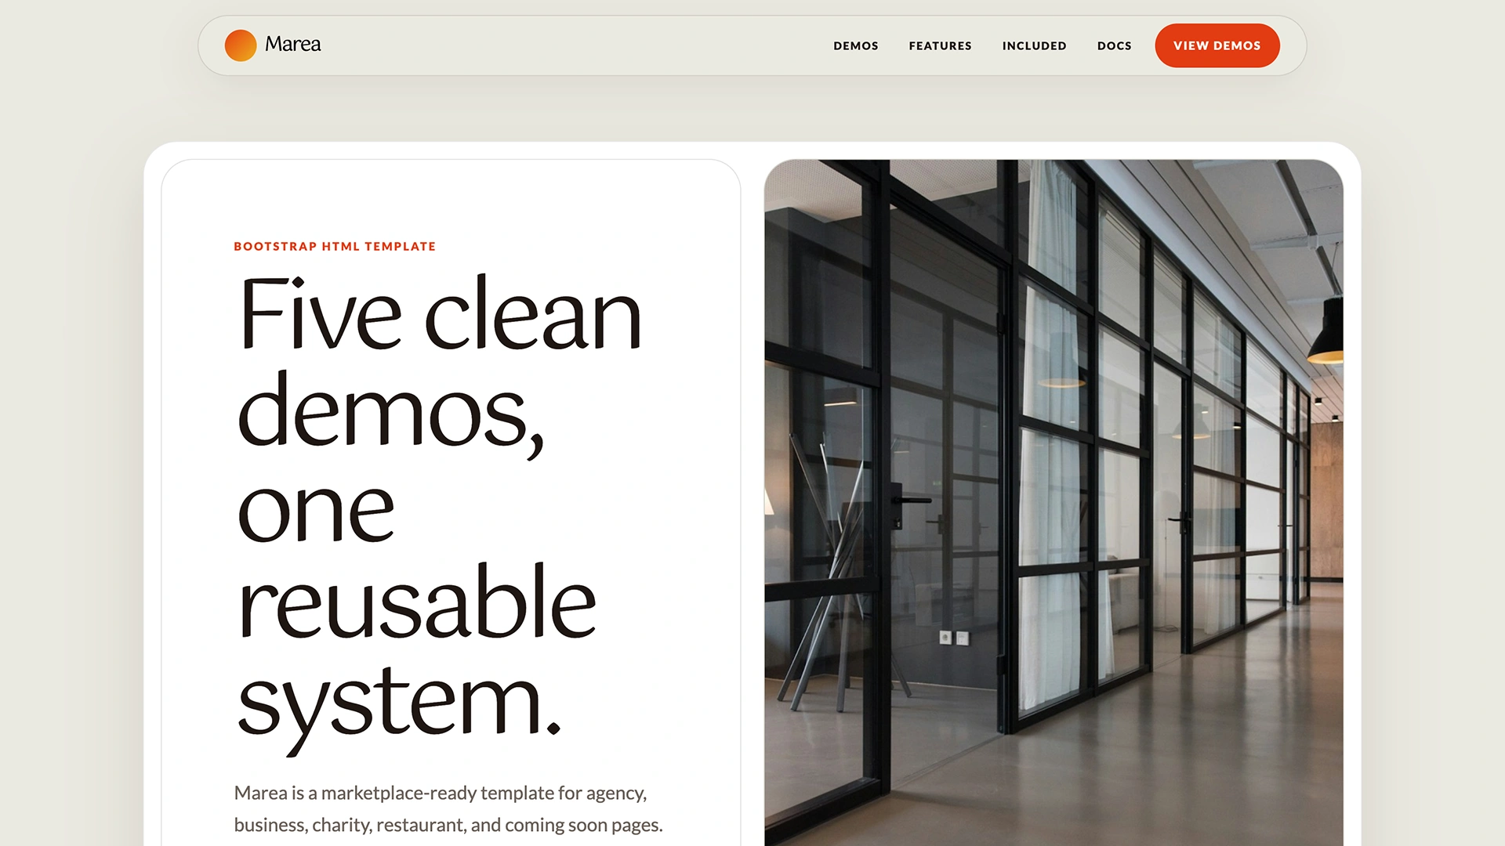
Task: Click the View Demos button
Action: click(x=1217, y=45)
